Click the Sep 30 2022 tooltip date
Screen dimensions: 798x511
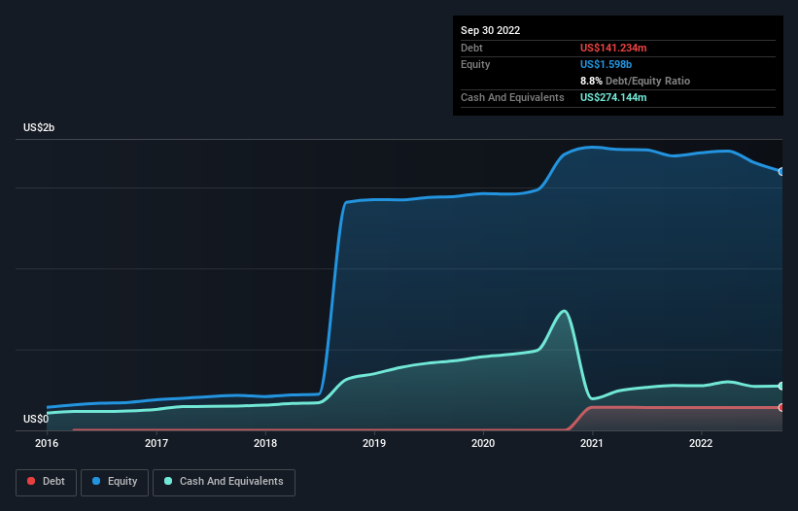click(490, 30)
